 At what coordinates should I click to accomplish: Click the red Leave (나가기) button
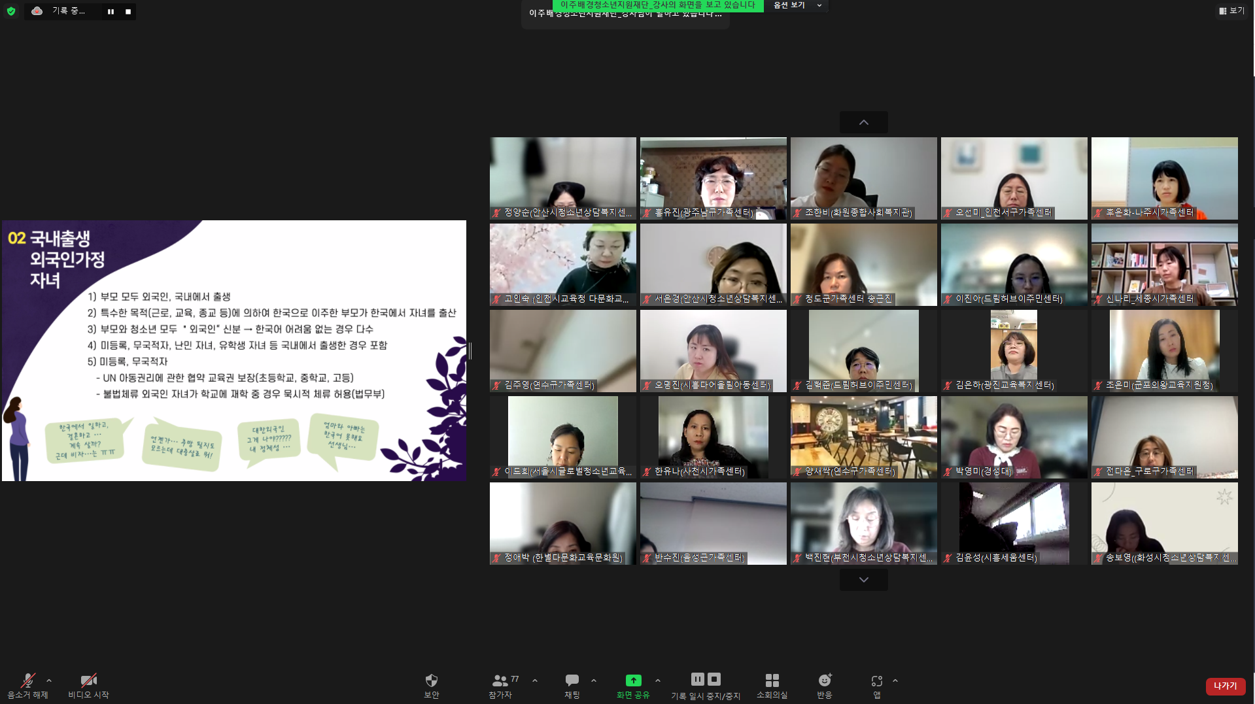[1225, 686]
